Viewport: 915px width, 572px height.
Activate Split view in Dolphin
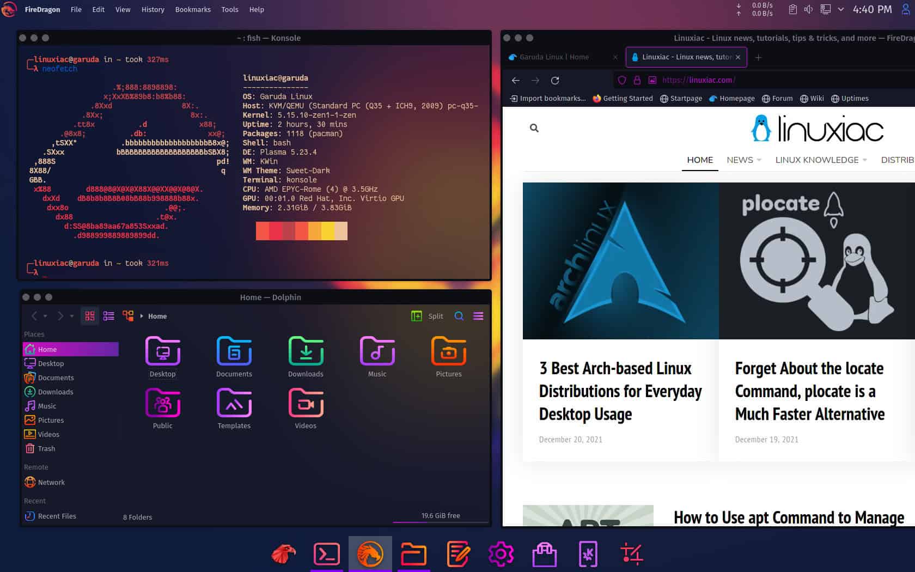(428, 316)
